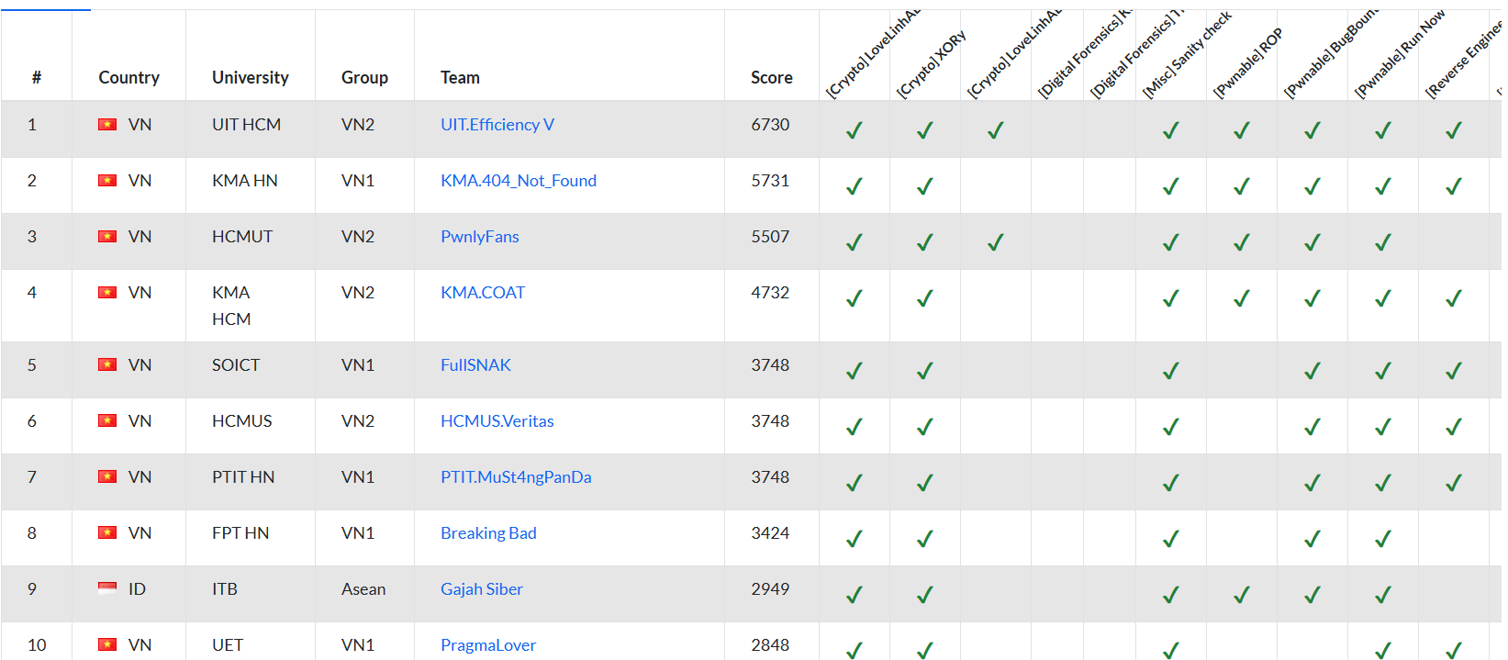1508x660 pixels.
Task: Click third Crypto checkmark for UIT.Efficiency V
Action: click(995, 130)
